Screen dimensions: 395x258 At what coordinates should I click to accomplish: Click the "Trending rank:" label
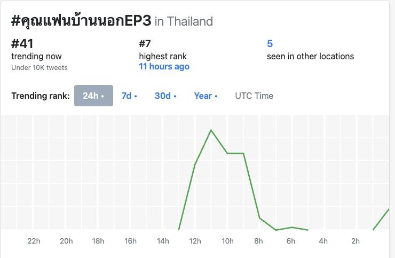(41, 96)
